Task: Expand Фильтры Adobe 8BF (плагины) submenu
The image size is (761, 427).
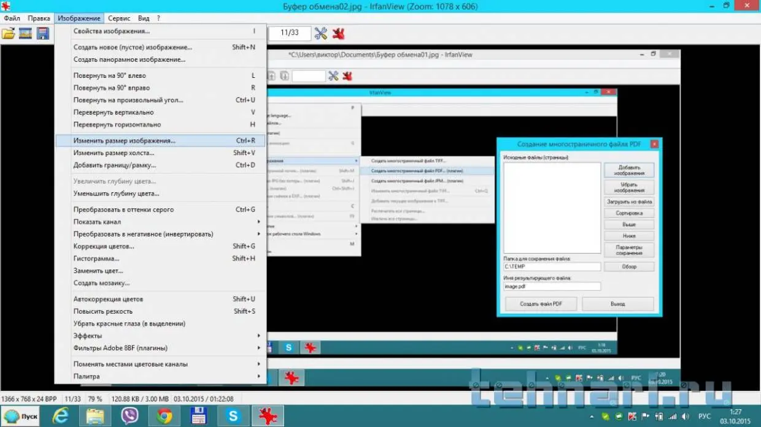Action: click(x=161, y=348)
